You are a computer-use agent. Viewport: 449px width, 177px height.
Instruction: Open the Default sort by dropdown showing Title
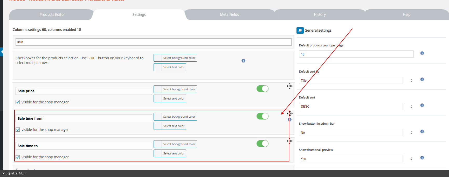click(x=355, y=81)
